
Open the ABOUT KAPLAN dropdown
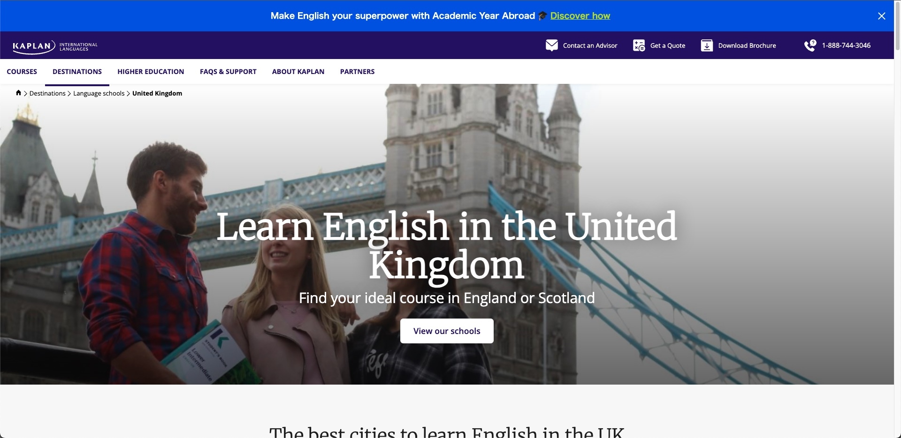point(298,71)
